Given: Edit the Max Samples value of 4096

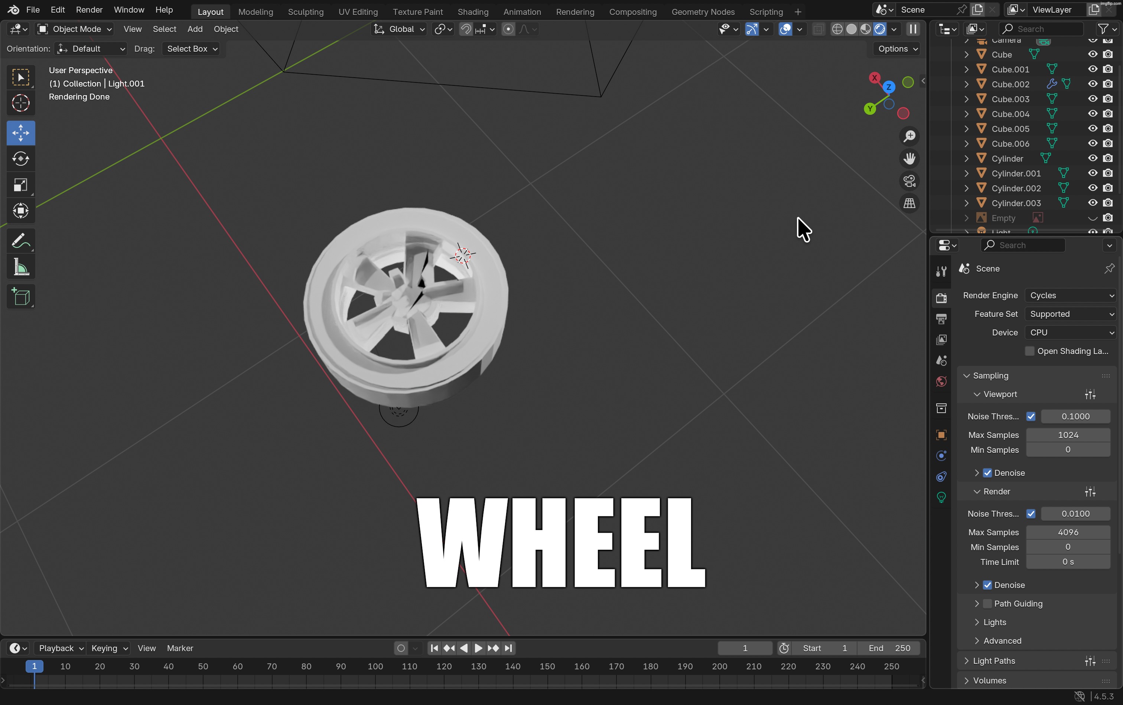Looking at the screenshot, I should tap(1068, 532).
